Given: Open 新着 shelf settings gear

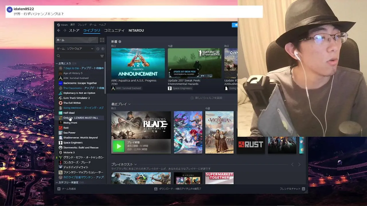Looking at the screenshot, I should (x=120, y=41).
